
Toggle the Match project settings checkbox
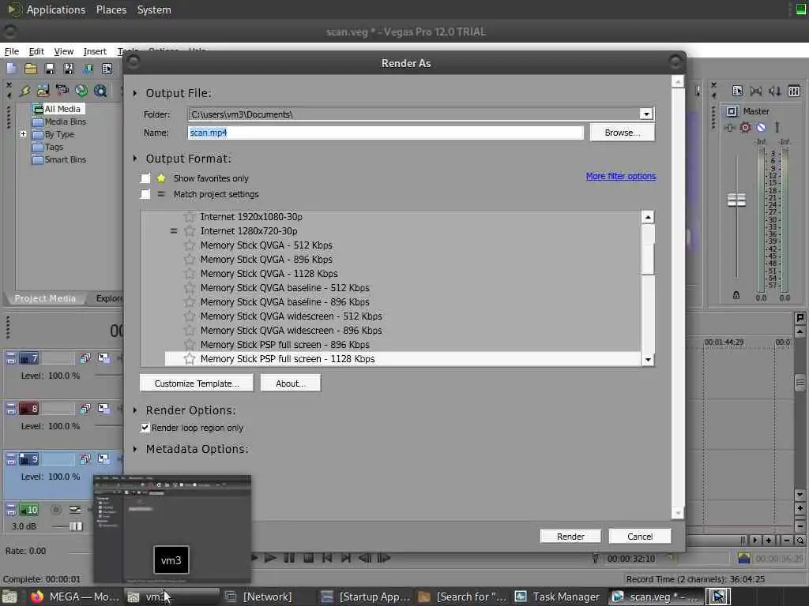pos(145,194)
